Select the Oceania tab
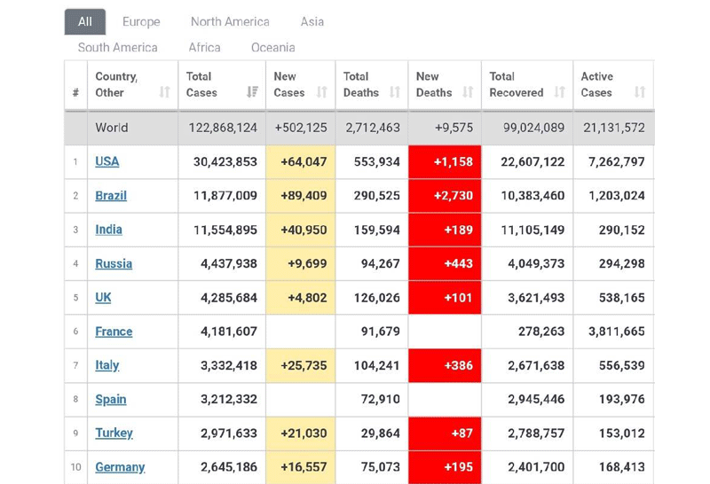This screenshot has height=484, width=710. (272, 48)
